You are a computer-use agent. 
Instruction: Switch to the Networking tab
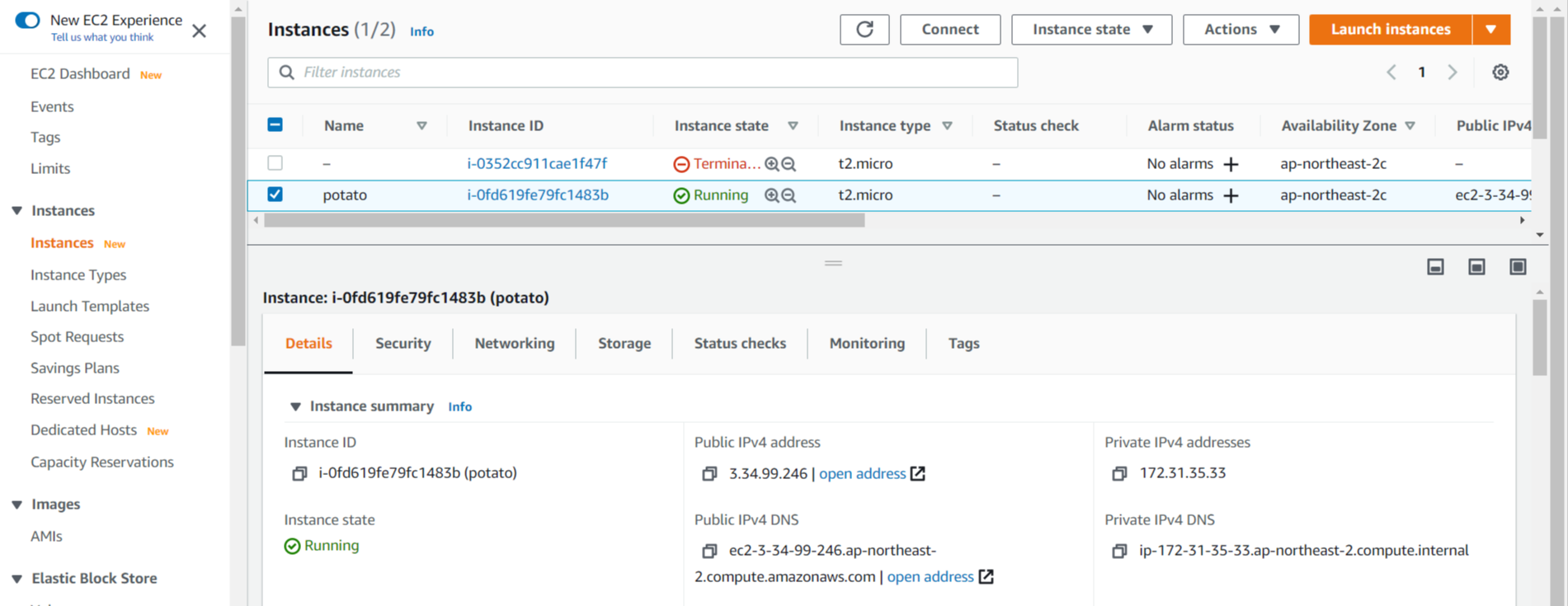(x=515, y=344)
